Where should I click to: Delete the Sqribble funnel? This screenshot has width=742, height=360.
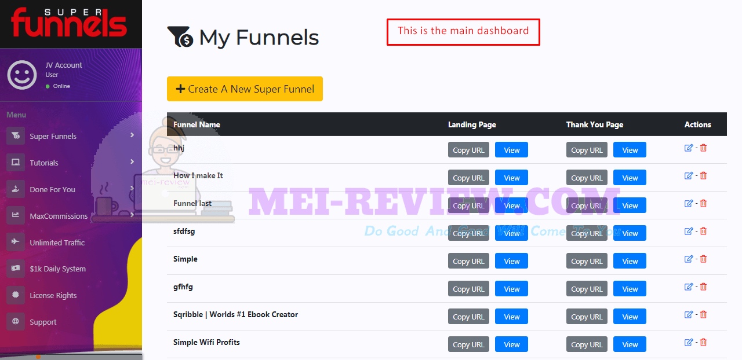click(x=703, y=315)
